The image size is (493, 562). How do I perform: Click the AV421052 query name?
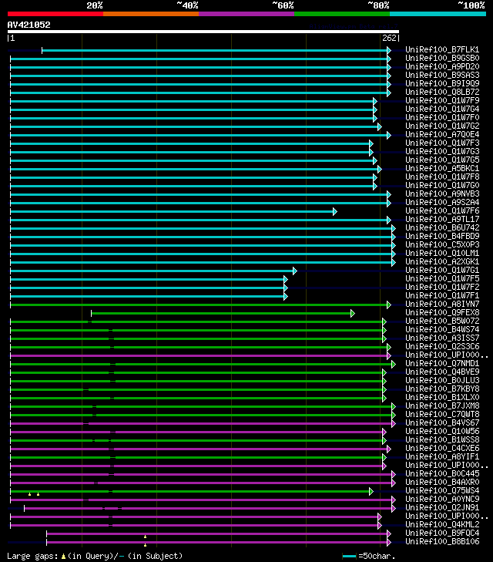coord(29,25)
